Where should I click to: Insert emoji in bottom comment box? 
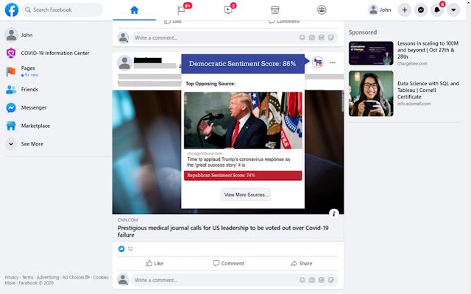[302, 280]
